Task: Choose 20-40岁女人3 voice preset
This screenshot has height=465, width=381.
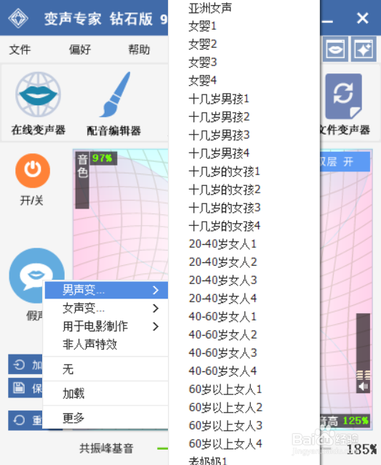Action: tap(222, 280)
